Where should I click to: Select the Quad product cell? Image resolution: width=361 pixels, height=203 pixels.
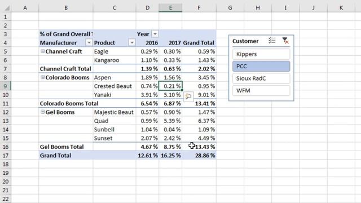[115, 121]
